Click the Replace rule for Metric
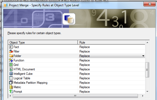This screenshot has height=100, width=157. click(84, 87)
